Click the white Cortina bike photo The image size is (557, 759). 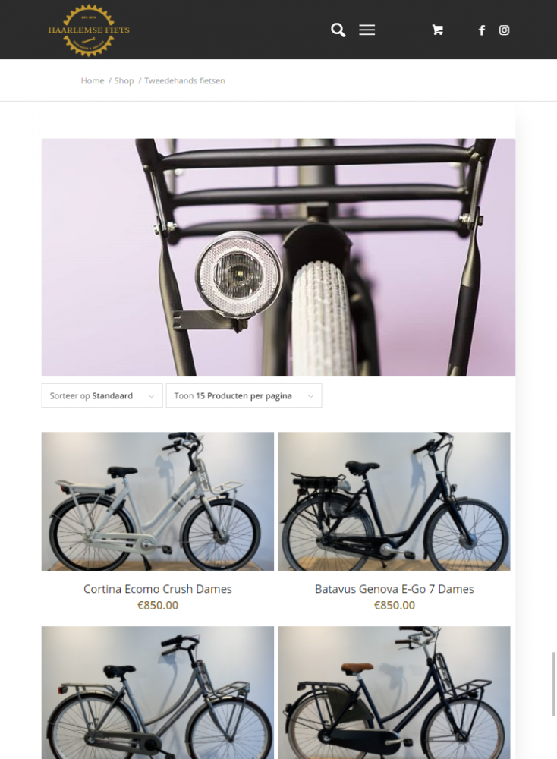(x=158, y=501)
